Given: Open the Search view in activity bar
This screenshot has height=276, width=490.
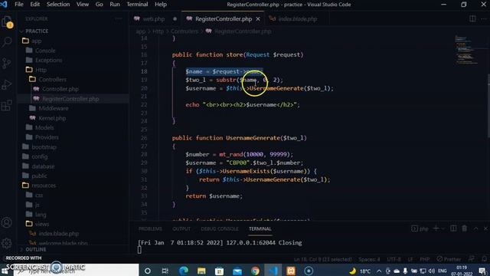Looking at the screenshot, I should (7, 41).
